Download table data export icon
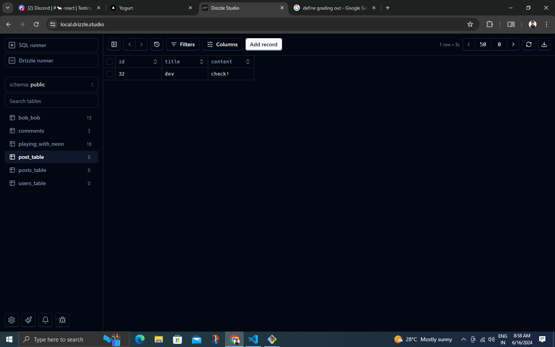555x347 pixels. (544, 44)
